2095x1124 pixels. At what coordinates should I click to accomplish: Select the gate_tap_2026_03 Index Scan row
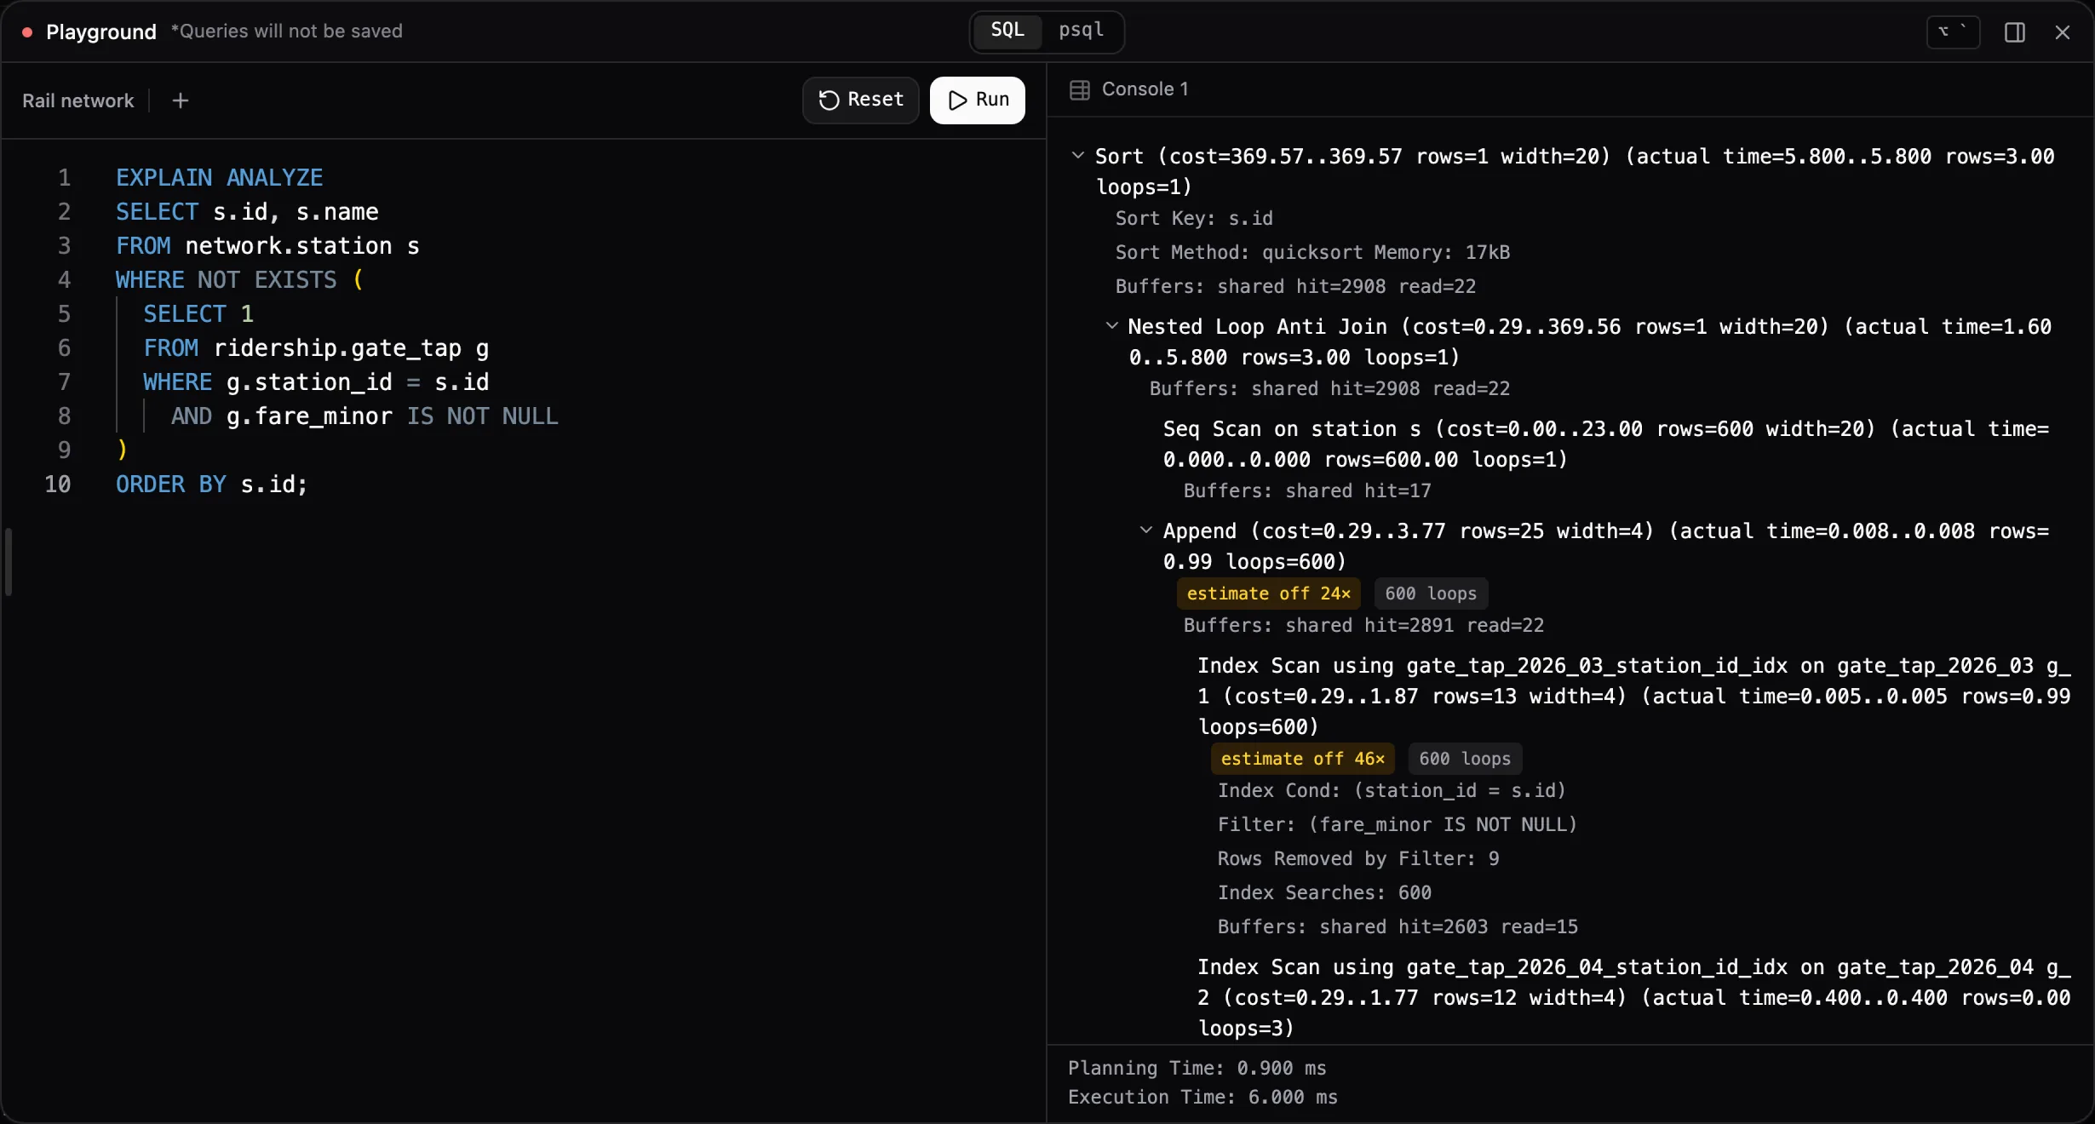point(1634,697)
